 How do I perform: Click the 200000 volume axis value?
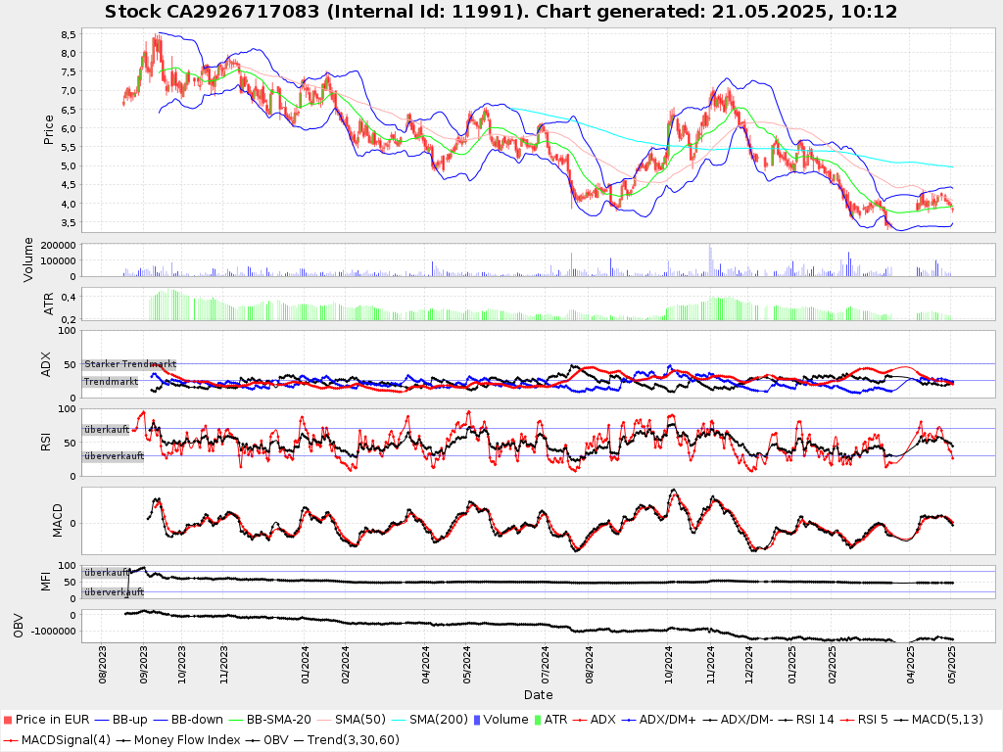tap(58, 245)
